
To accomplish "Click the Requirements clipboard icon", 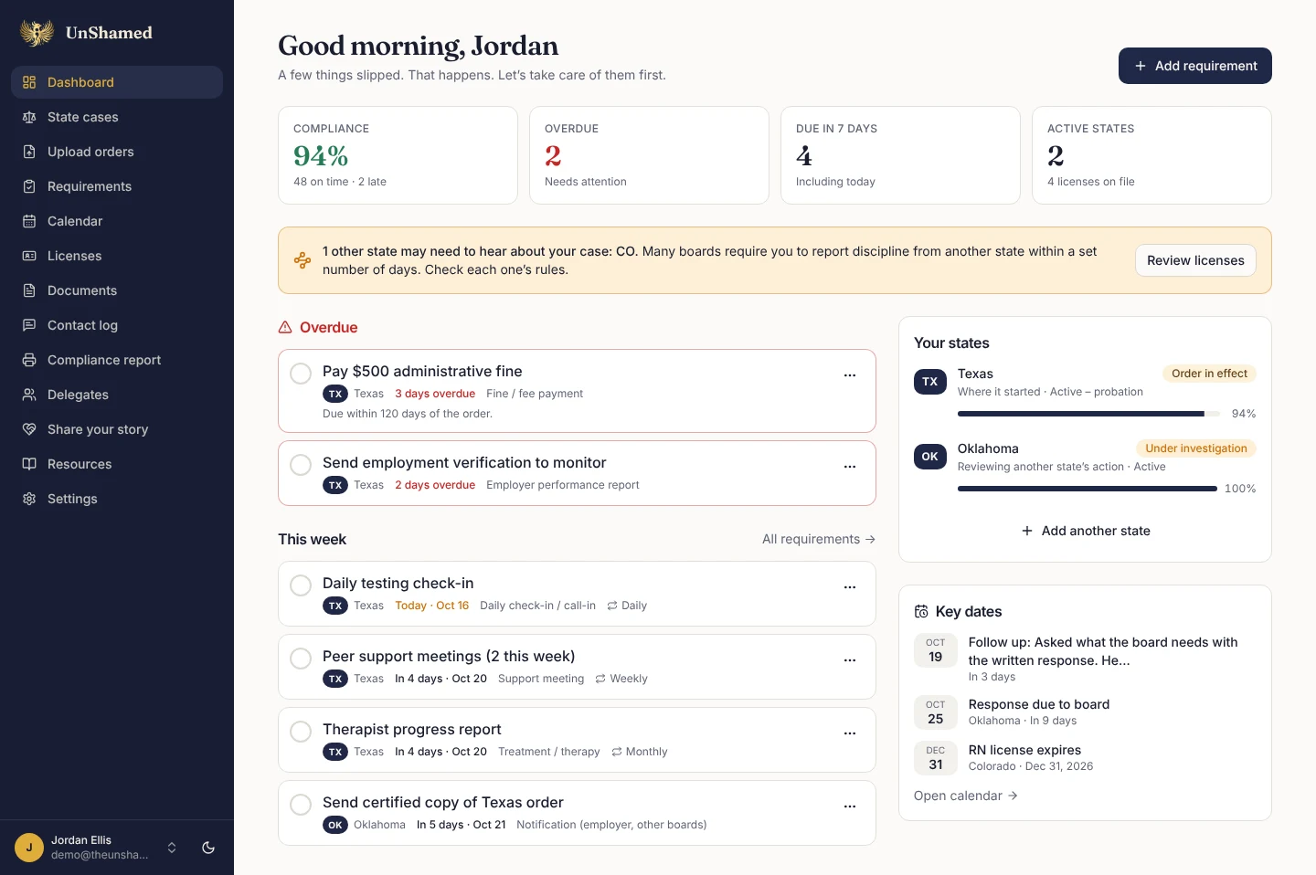I will 29,186.
